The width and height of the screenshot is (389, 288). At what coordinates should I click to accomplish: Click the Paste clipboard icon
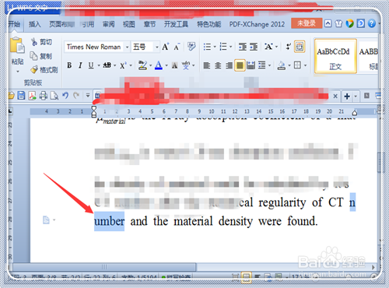click(17, 46)
